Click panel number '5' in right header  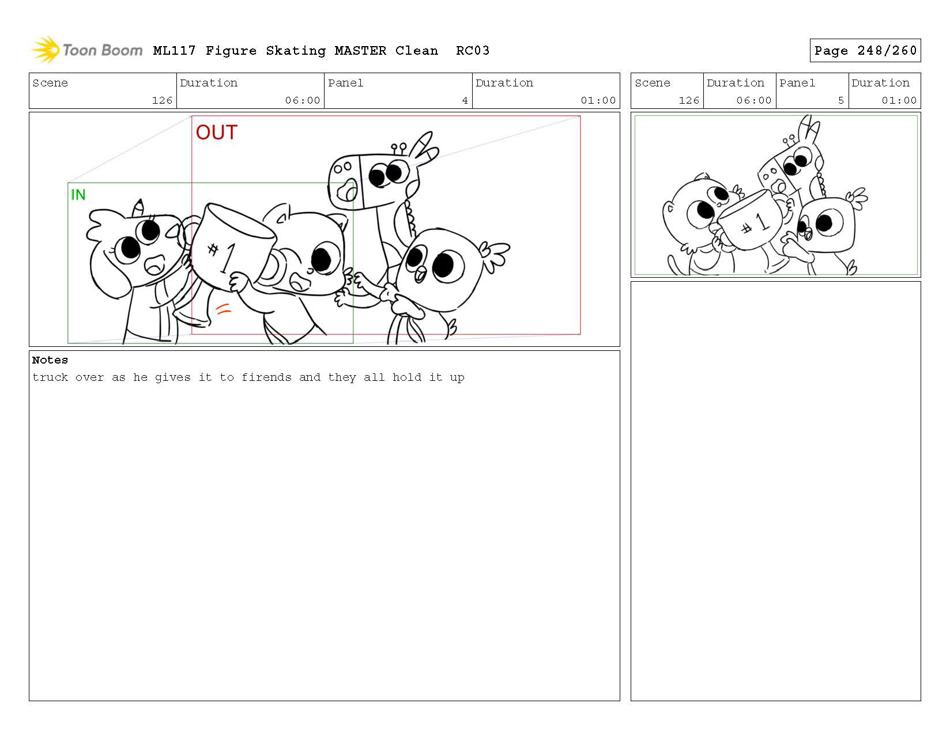[x=841, y=100]
